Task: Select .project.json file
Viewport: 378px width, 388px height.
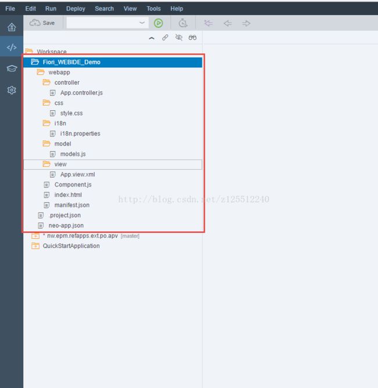Action: click(x=65, y=215)
